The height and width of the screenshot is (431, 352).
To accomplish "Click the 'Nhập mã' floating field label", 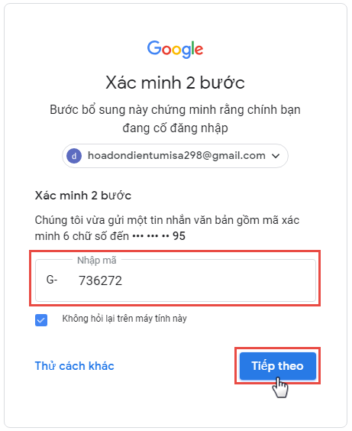I will pyautogui.click(x=97, y=260).
